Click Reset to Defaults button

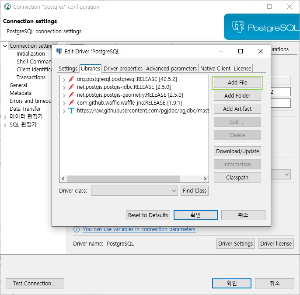point(148,215)
